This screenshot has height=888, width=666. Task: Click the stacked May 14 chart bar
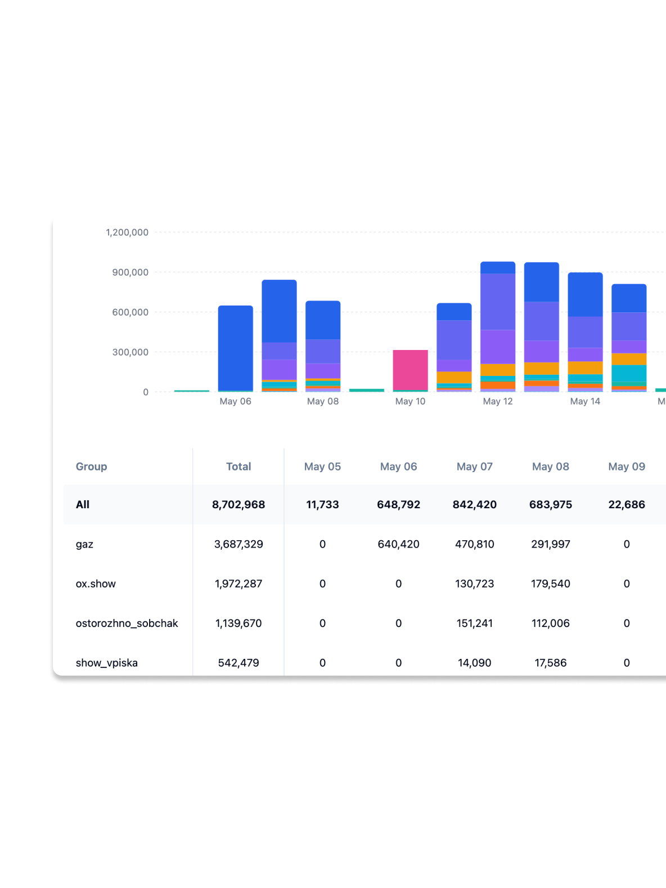tap(585, 332)
